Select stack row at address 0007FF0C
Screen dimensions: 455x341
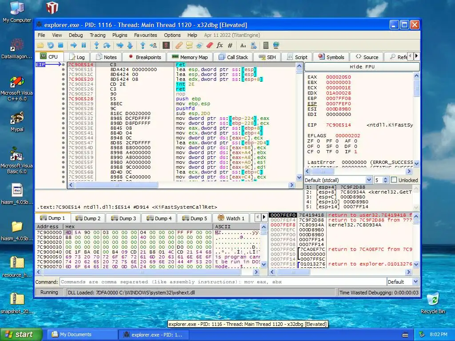tap(342, 250)
